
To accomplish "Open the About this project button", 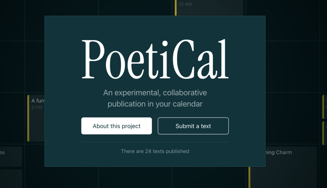I will coord(116,126).
